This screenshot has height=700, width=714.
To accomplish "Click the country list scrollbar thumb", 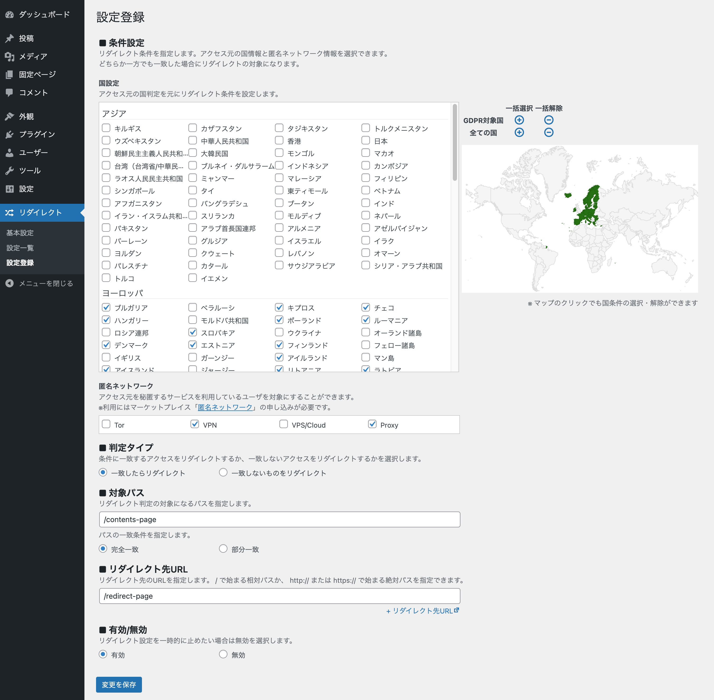I will point(455,143).
